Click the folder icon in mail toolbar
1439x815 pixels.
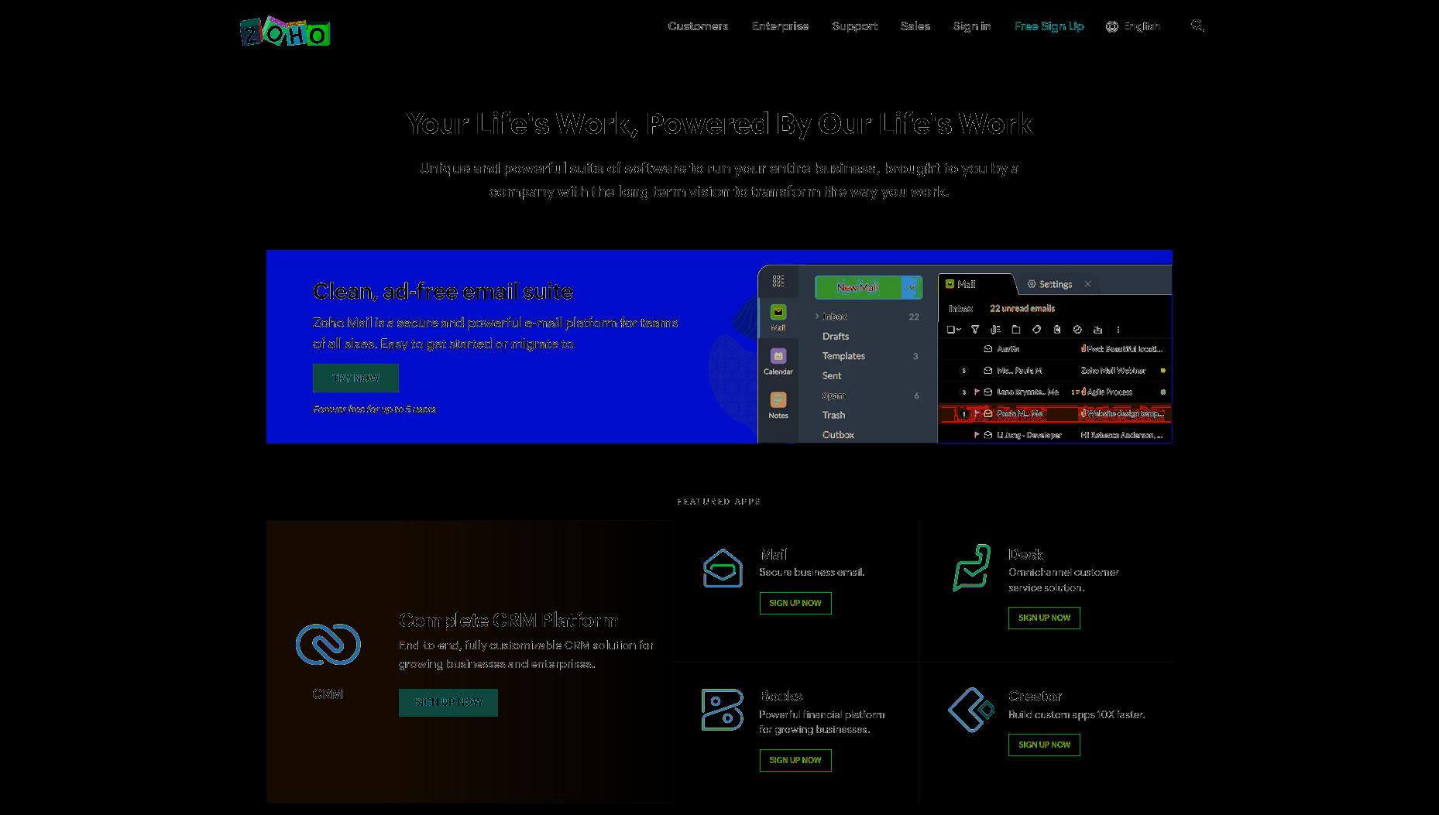pos(1016,330)
